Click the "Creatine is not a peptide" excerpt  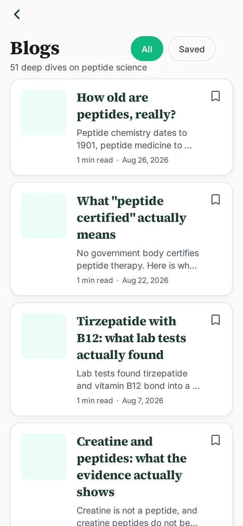pos(137,516)
